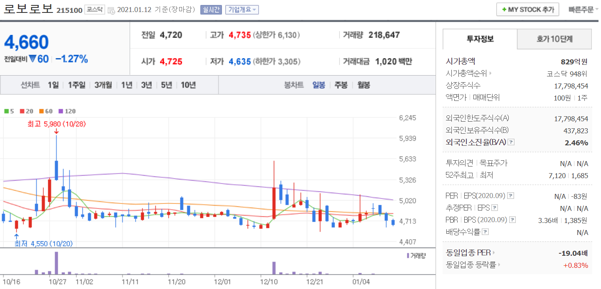Expand the 기업개요 dropdown
Screen dimensions: 601x289
click(242, 10)
